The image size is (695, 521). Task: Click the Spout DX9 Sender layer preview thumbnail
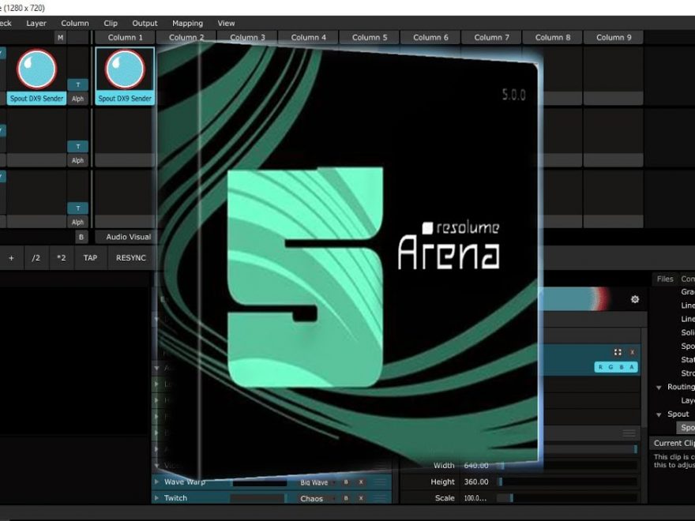coord(37,69)
